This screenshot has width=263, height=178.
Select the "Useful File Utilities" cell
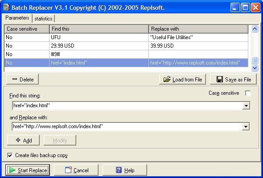198,37
